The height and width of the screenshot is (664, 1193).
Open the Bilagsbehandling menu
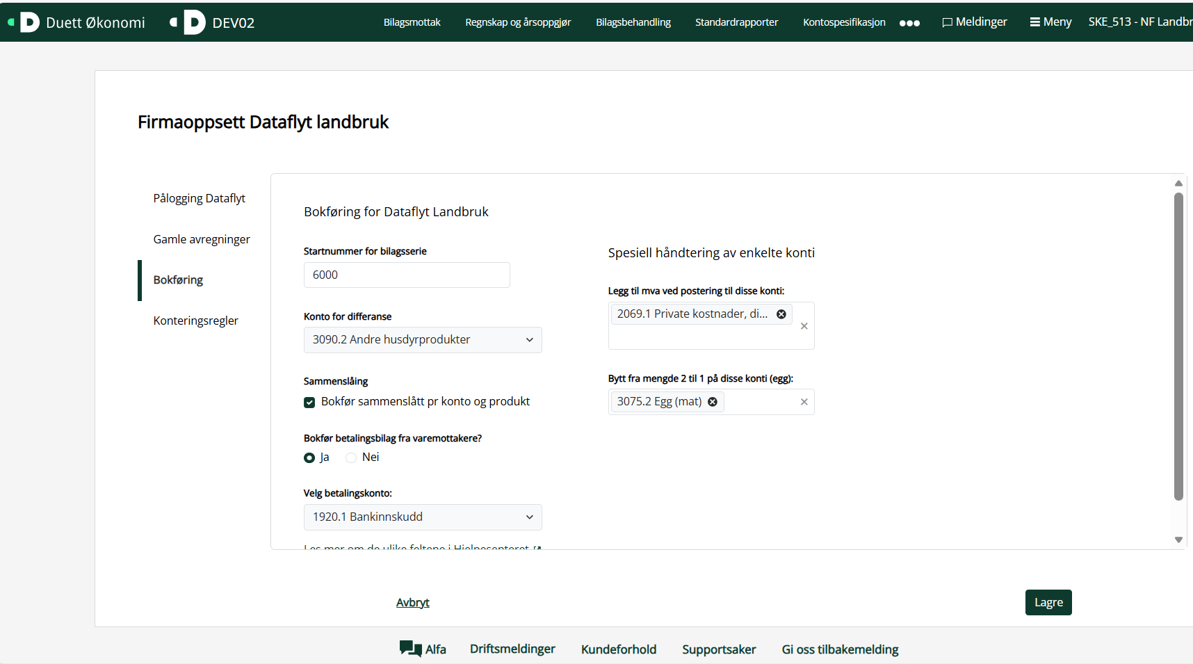633,22
